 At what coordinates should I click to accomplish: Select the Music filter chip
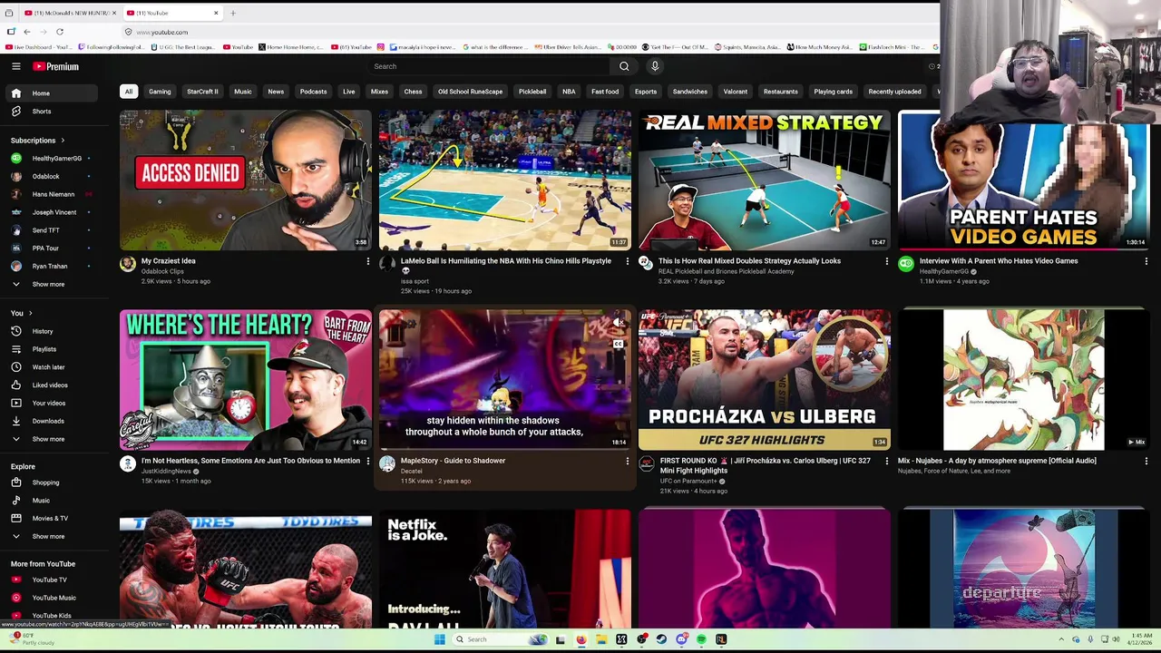tap(243, 92)
